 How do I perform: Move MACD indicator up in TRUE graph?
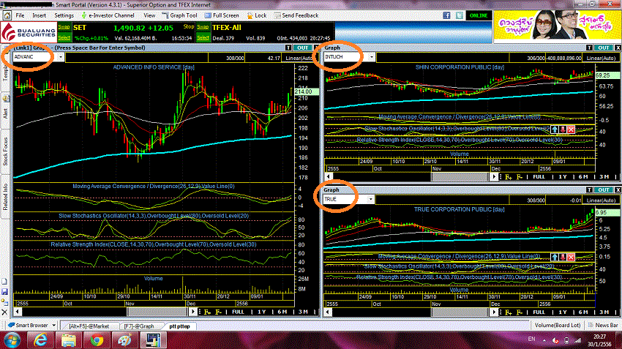555,257
